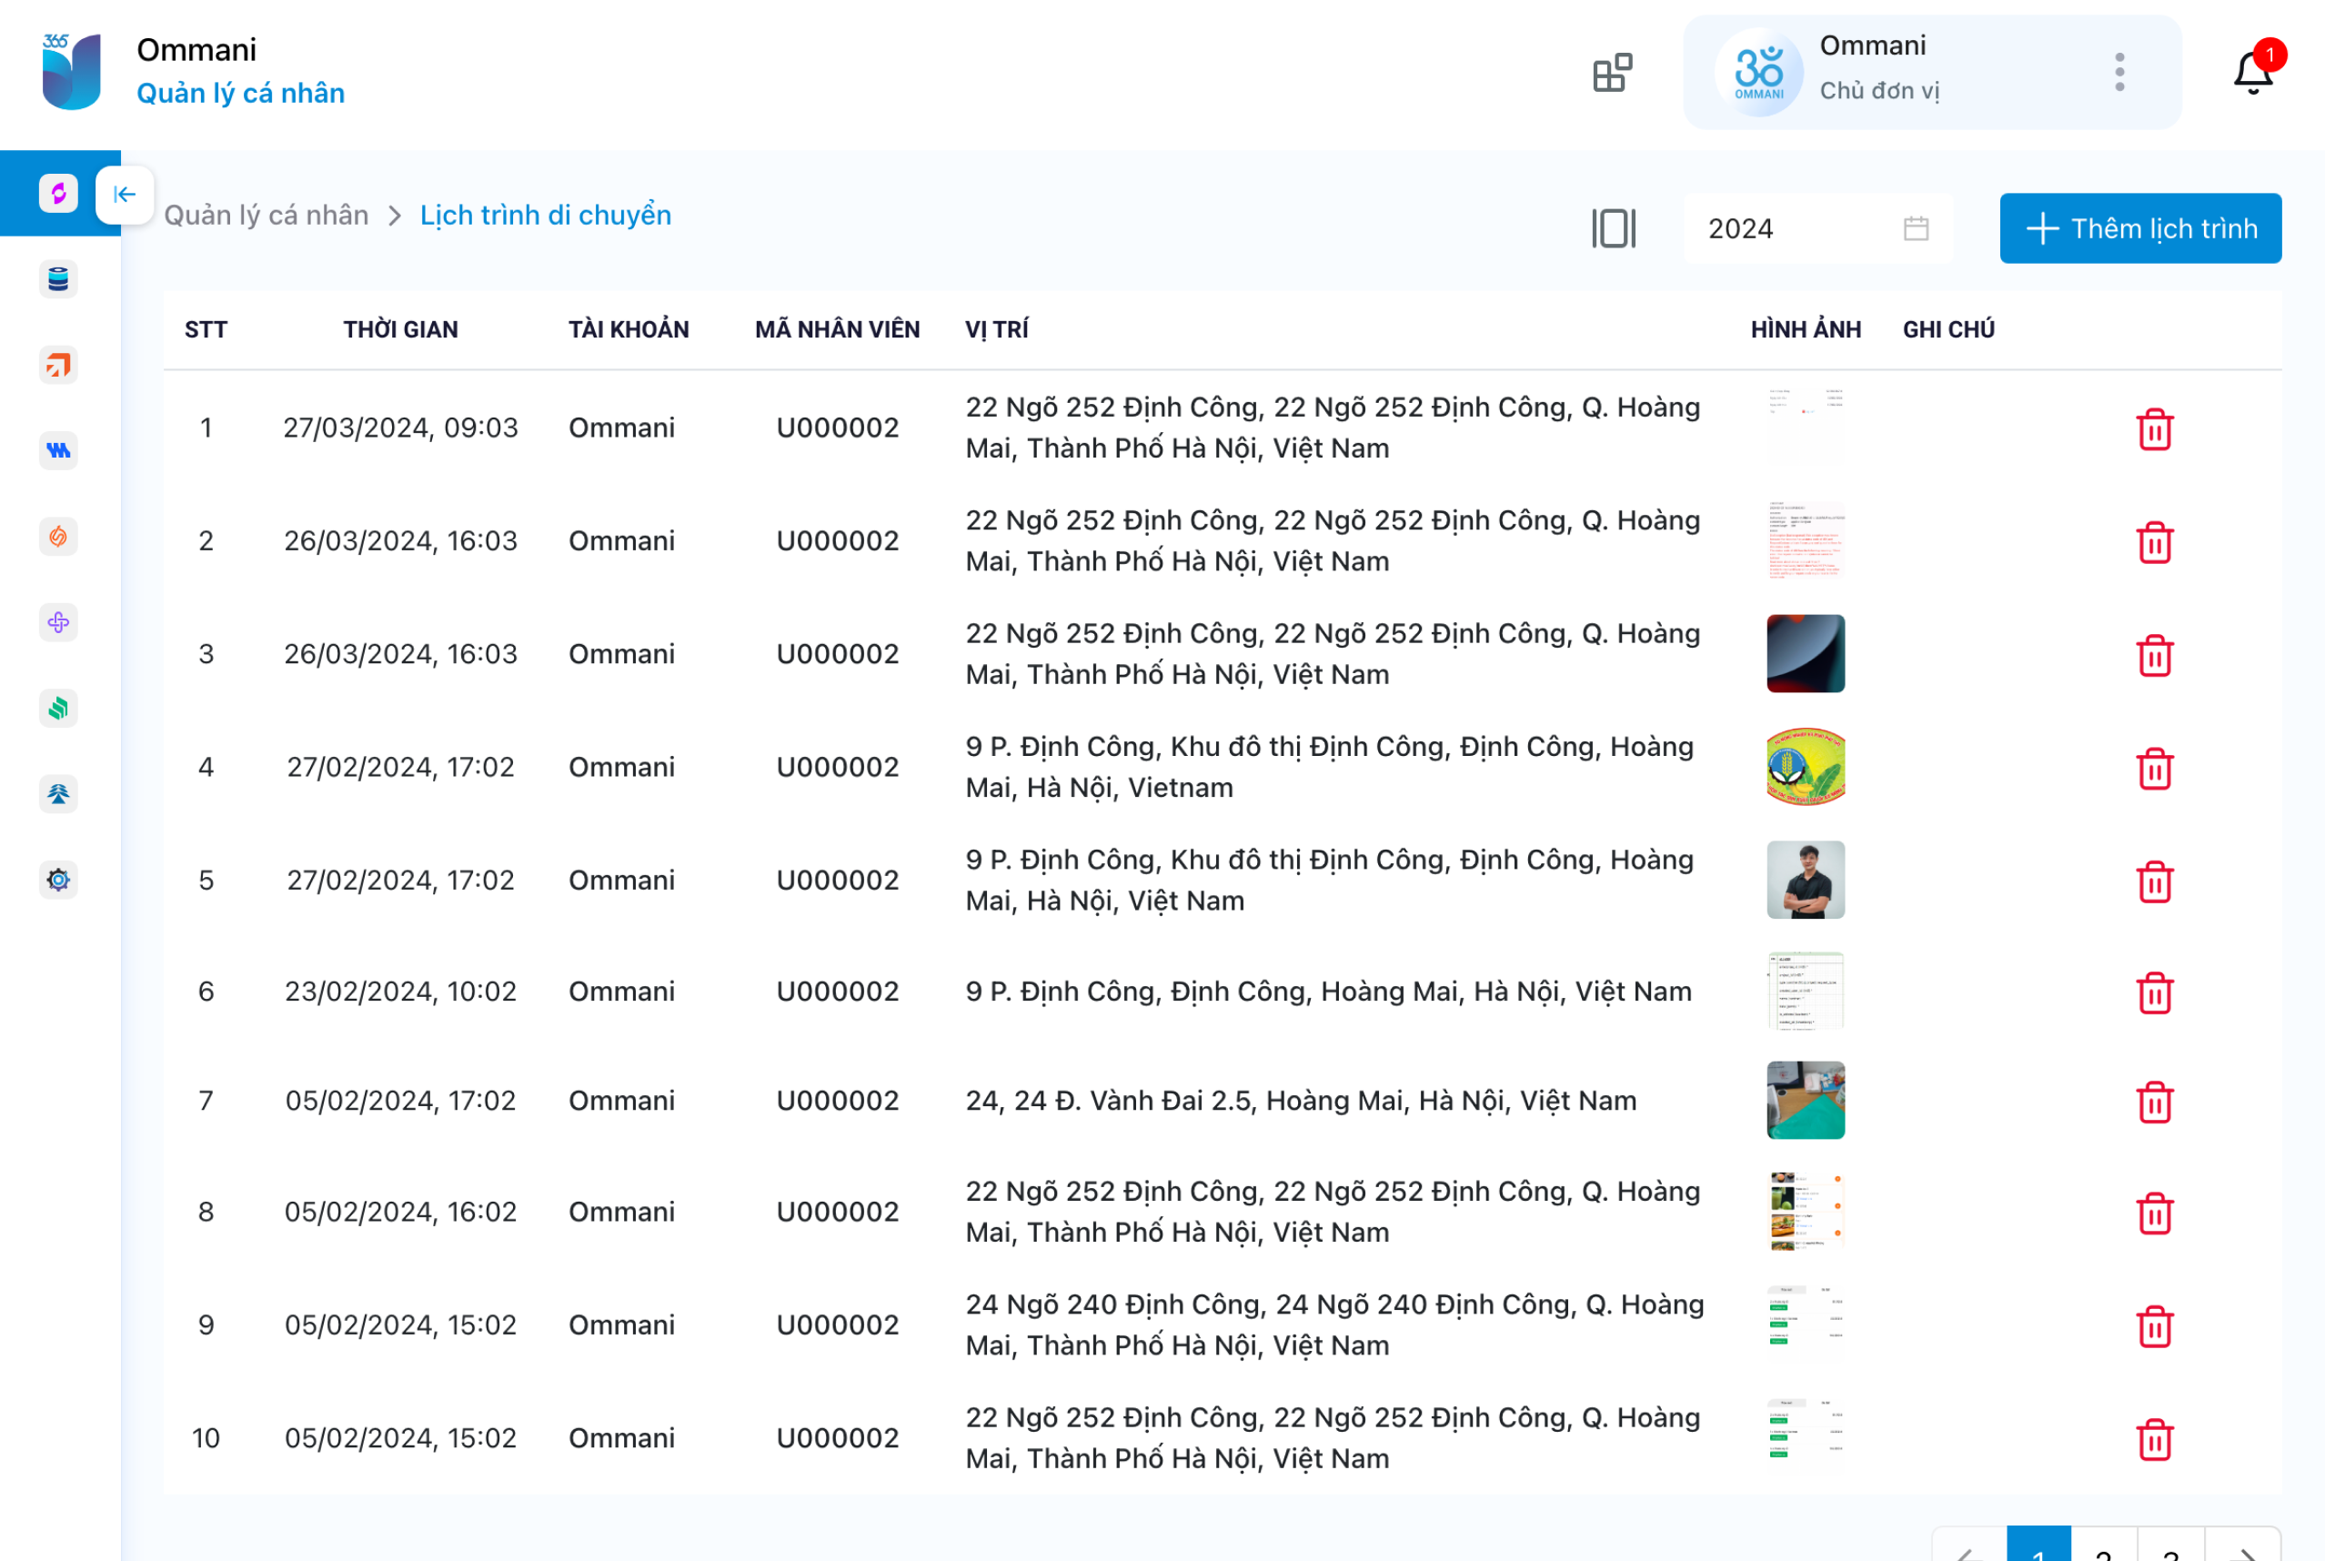Open the man portrait thumbnail in row 5

[1805, 879]
